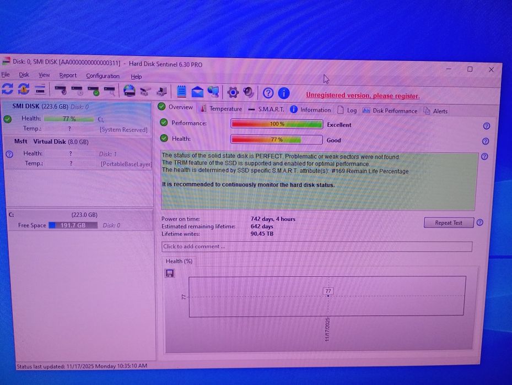Switch to the Disk Performance tab
512x385 pixels.
[390, 111]
